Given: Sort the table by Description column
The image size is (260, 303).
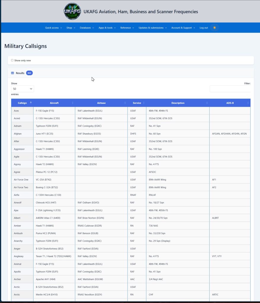Looking at the screenshot, I should coord(178,103).
